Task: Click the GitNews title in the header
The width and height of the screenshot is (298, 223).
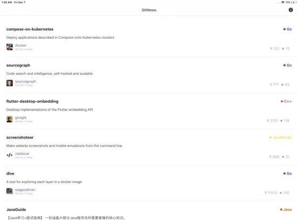Action: [x=149, y=10]
